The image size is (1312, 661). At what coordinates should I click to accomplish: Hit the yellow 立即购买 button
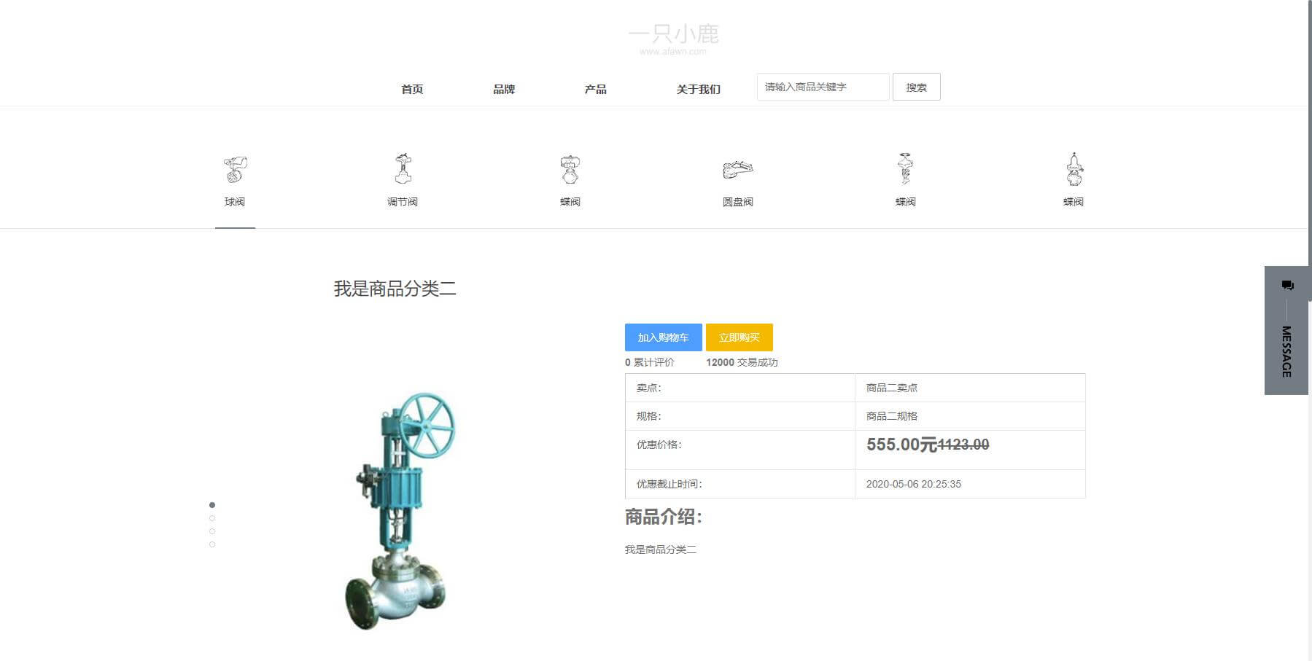pos(739,337)
